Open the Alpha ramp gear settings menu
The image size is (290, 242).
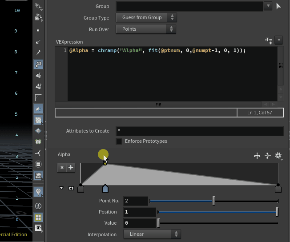(278, 156)
